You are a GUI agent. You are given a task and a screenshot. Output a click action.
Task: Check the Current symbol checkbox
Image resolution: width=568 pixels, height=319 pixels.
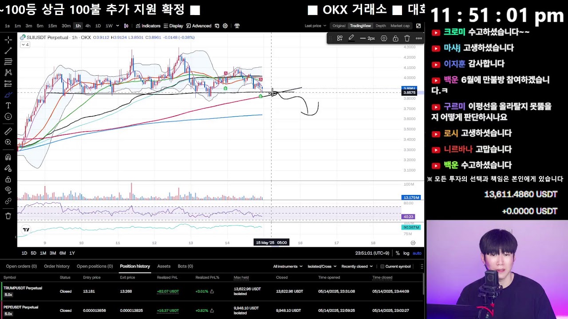tap(382, 266)
